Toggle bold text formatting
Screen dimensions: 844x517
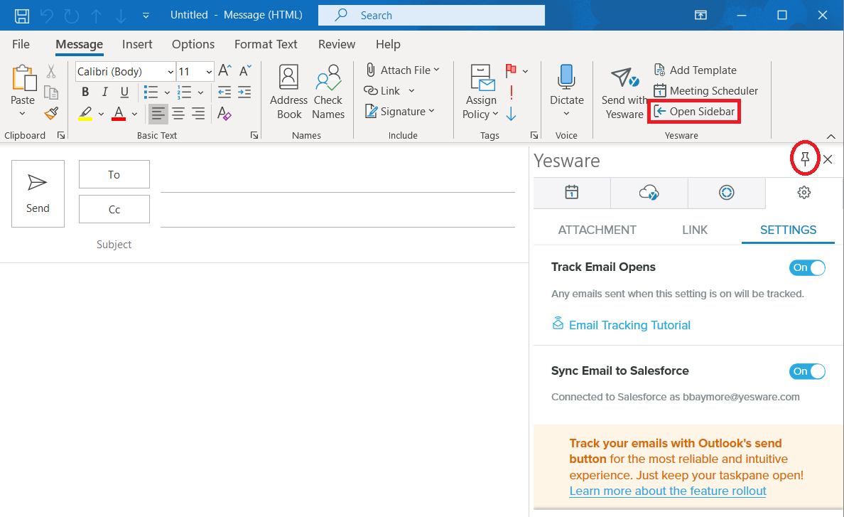(x=85, y=92)
